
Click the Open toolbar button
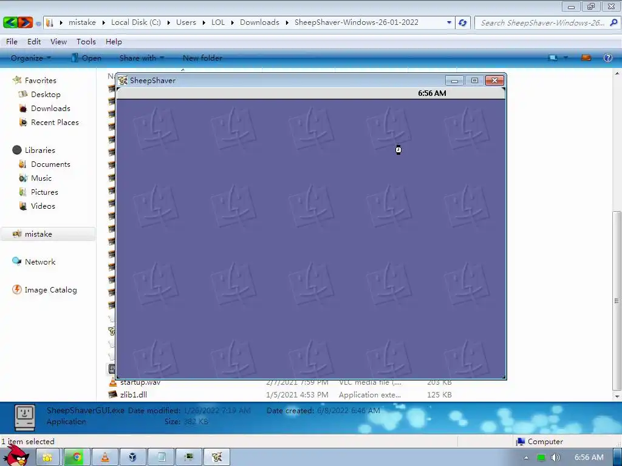coord(86,58)
